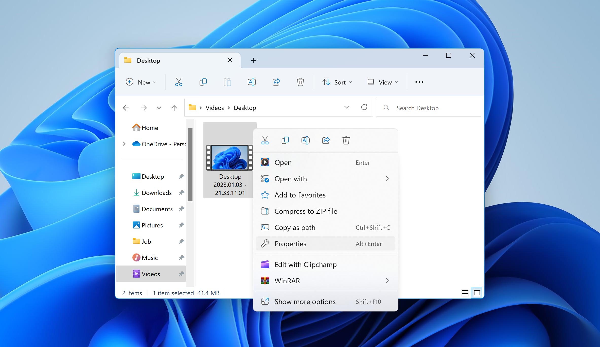Choose Edit with Clipchamp
This screenshot has width=600, height=347.
[x=326, y=265]
